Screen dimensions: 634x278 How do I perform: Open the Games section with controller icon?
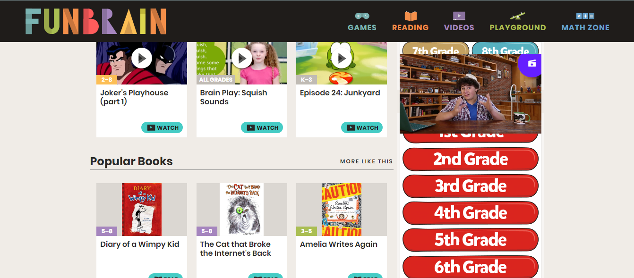click(362, 22)
